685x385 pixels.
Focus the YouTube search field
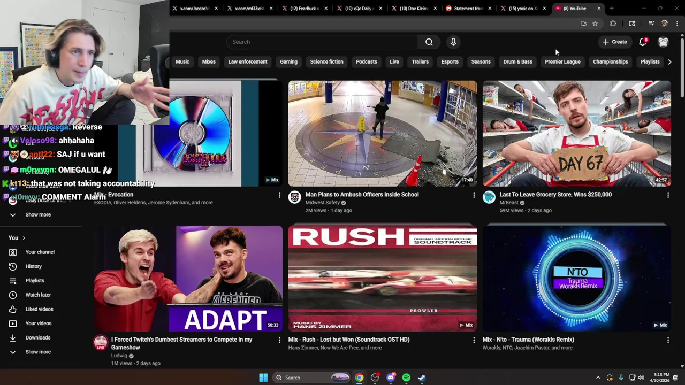tap(322, 42)
